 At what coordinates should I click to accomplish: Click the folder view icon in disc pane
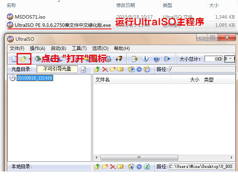point(147,69)
